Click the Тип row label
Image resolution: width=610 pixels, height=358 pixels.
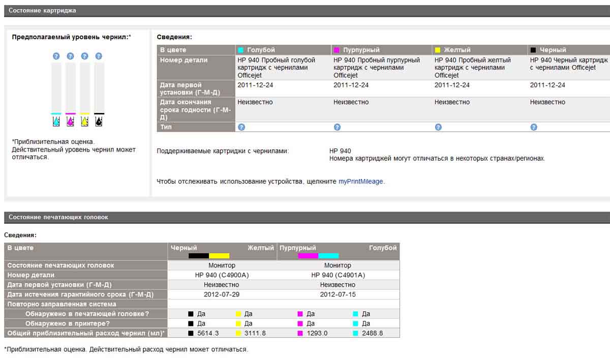click(196, 127)
